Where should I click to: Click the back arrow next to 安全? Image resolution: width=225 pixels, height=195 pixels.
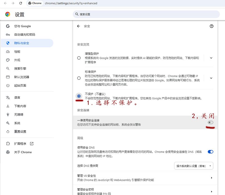tap(78, 26)
